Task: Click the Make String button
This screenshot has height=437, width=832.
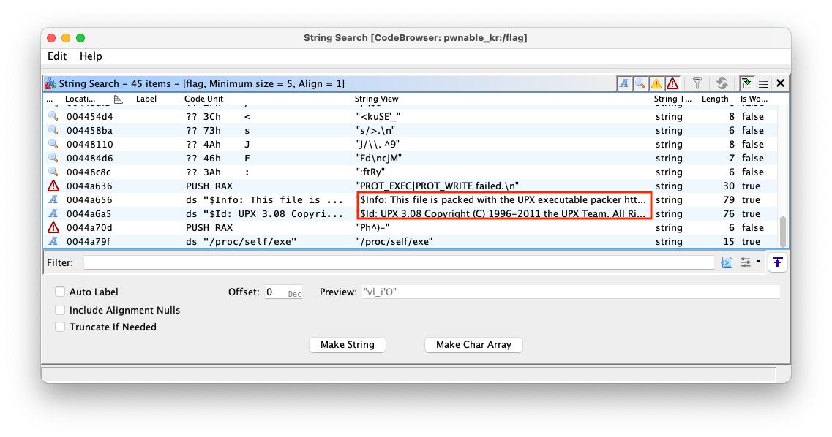Action: (347, 344)
